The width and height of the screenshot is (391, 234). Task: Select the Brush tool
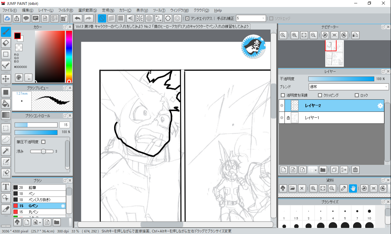(6, 32)
